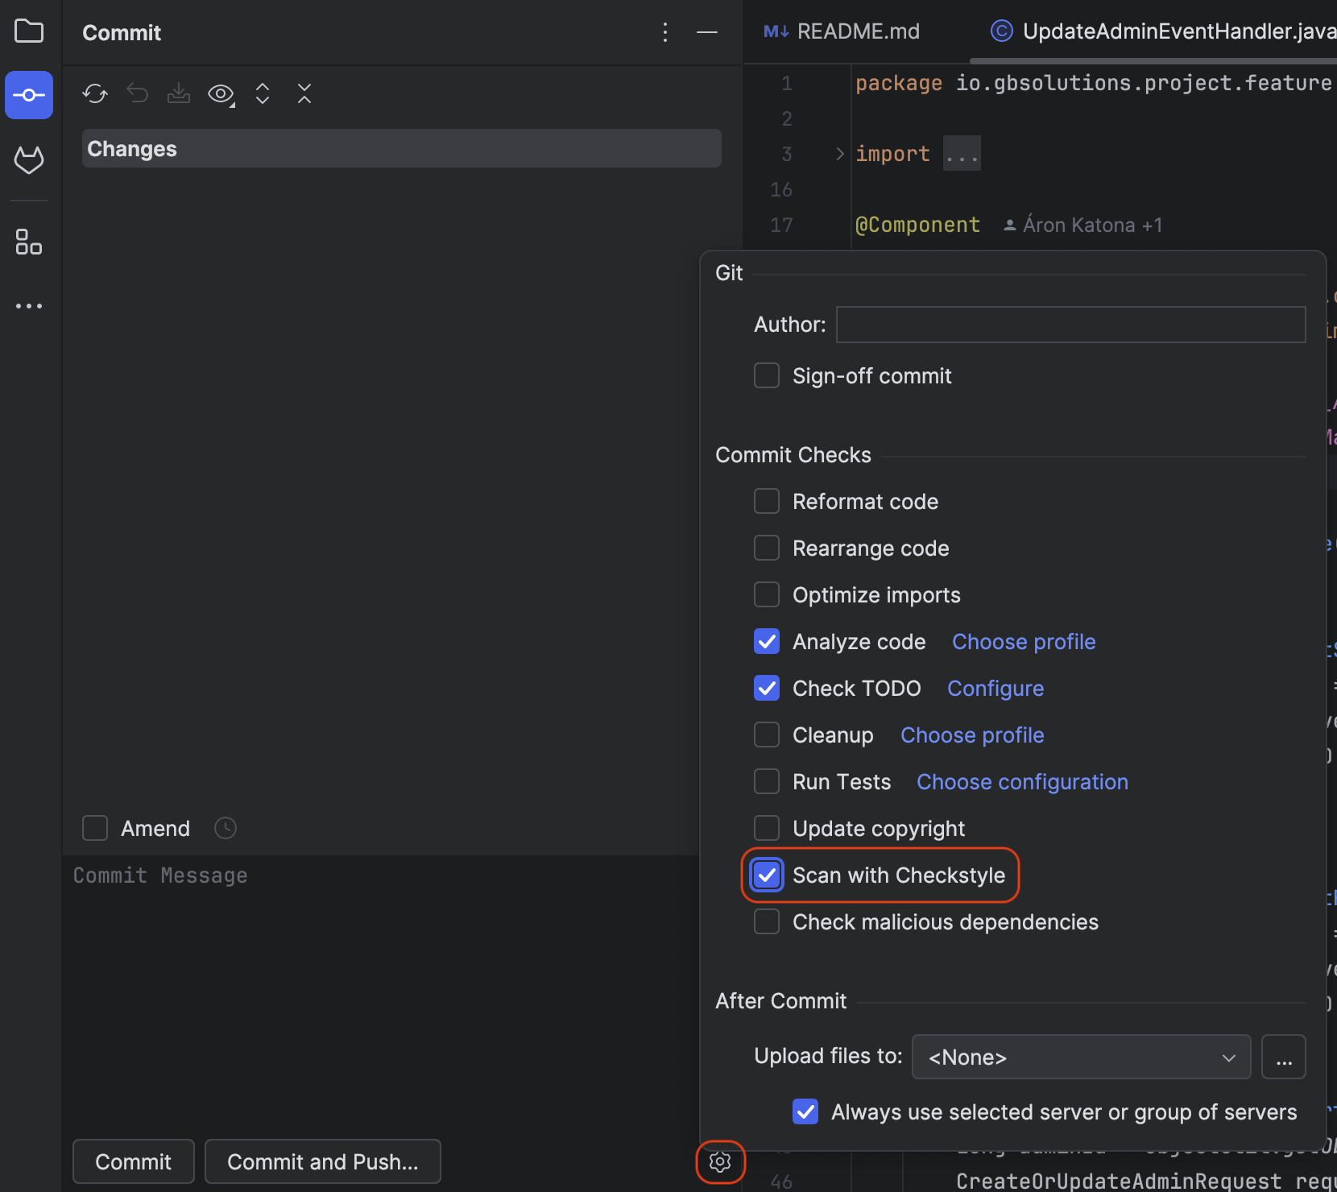The height and width of the screenshot is (1192, 1337).
Task: Show more tool windows via ellipsis
Action: pos(29,306)
